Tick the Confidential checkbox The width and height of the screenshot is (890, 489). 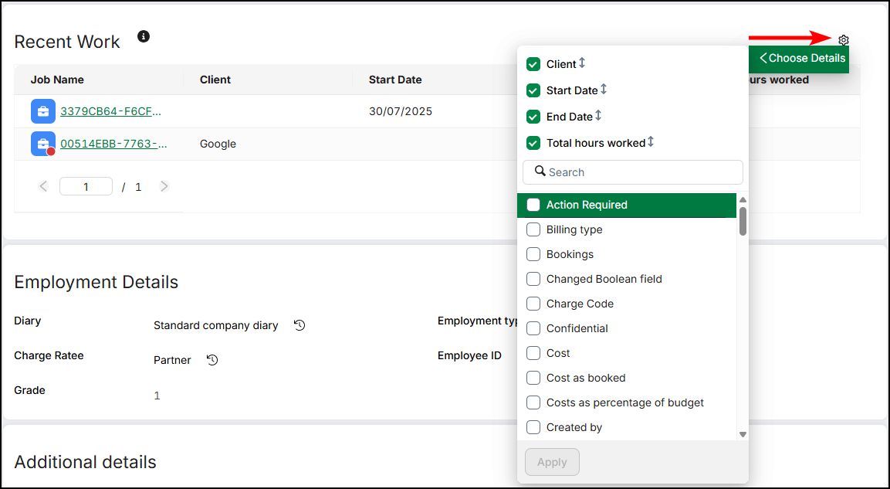533,328
